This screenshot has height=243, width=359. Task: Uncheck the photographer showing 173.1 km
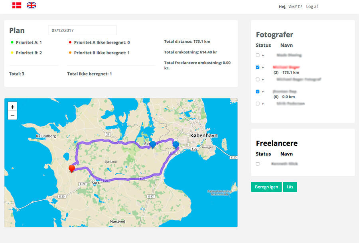click(x=257, y=67)
